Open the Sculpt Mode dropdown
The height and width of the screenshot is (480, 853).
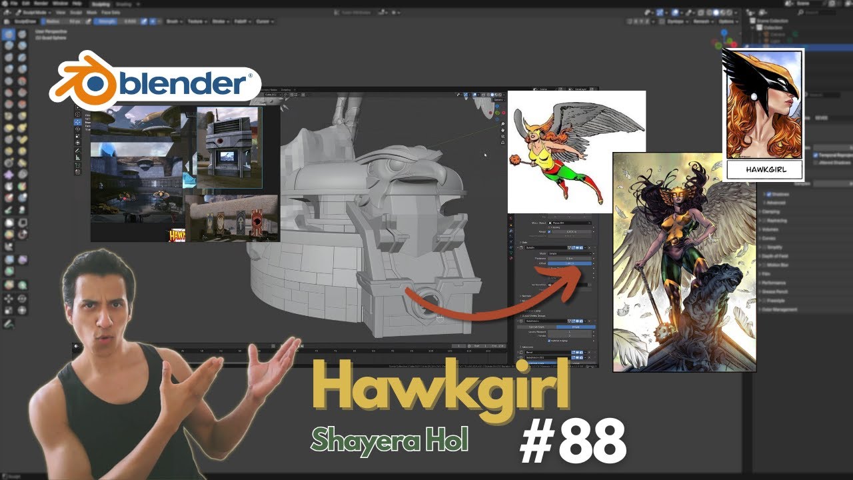(33, 13)
